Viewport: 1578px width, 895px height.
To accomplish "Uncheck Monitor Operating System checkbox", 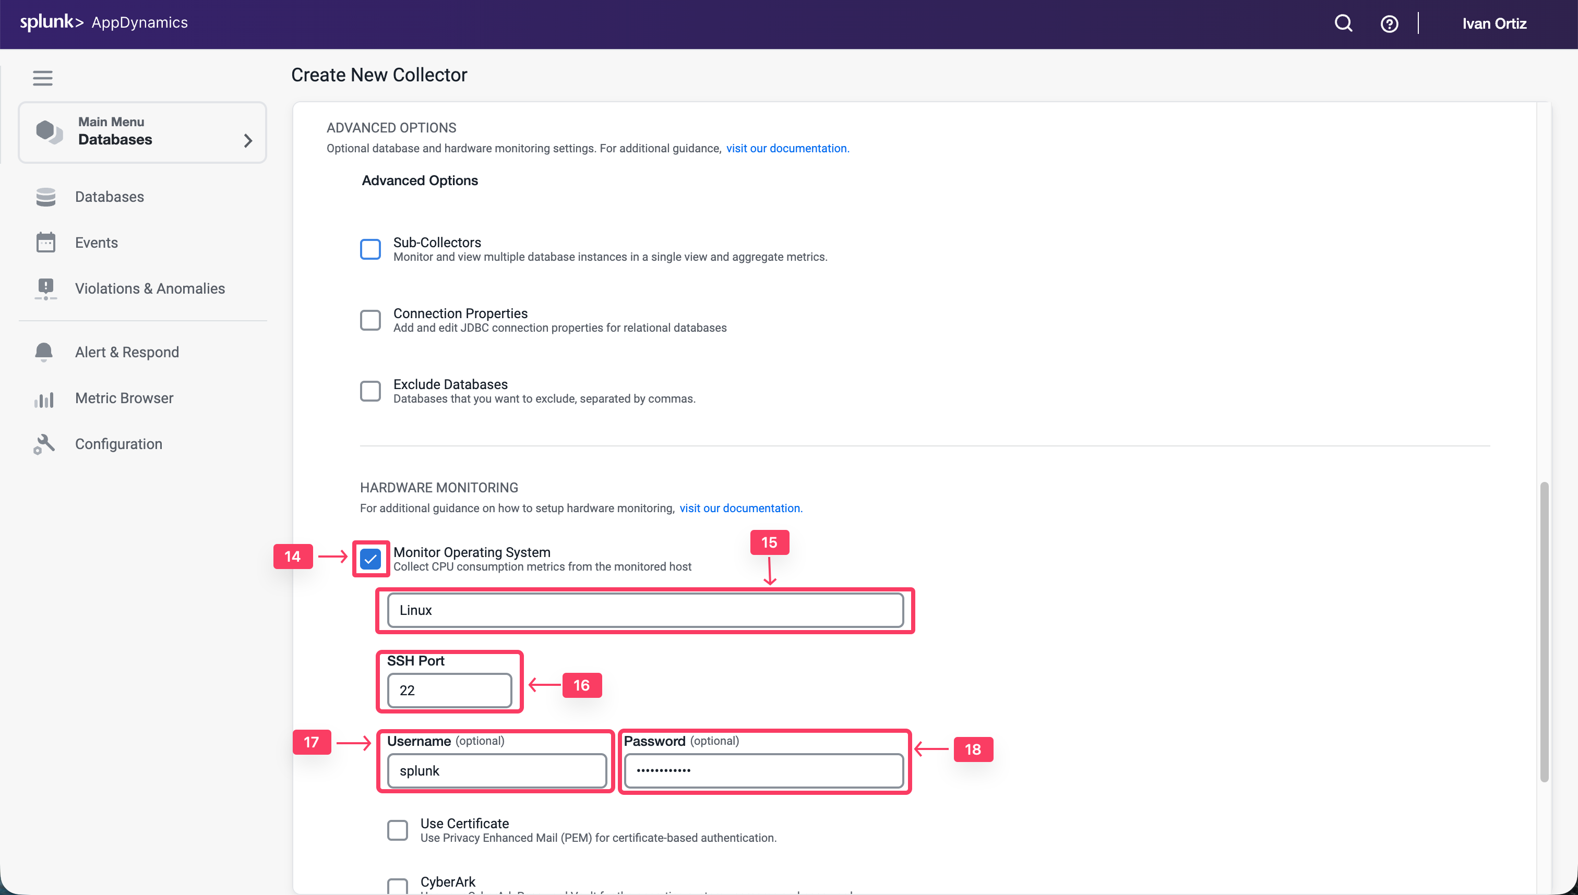I will point(370,559).
